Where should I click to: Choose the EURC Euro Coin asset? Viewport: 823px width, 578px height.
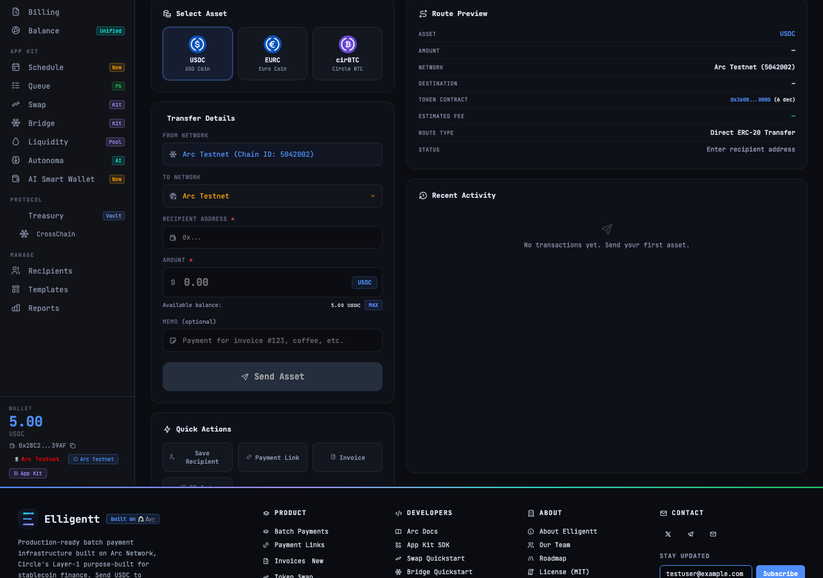tap(273, 53)
